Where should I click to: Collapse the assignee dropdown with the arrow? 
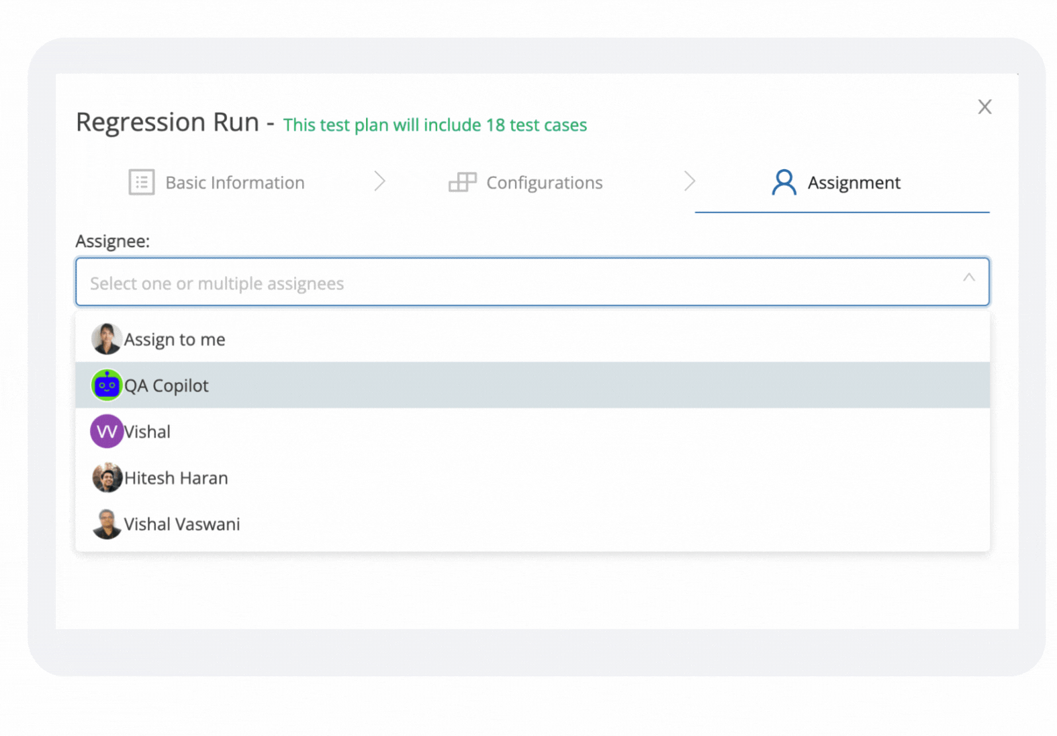(x=968, y=277)
